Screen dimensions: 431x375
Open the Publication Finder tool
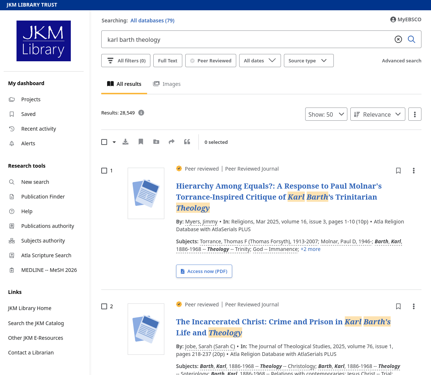pyautogui.click(x=43, y=196)
